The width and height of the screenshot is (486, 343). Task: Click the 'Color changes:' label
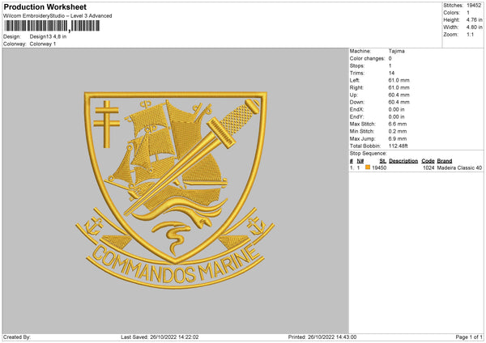point(367,58)
